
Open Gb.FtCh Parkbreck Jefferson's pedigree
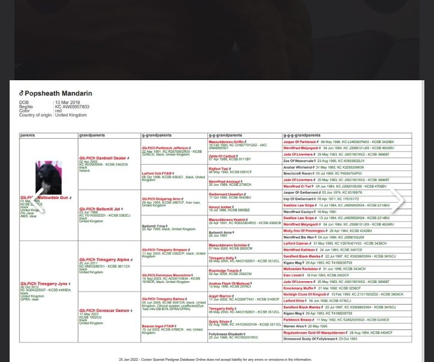point(165,147)
